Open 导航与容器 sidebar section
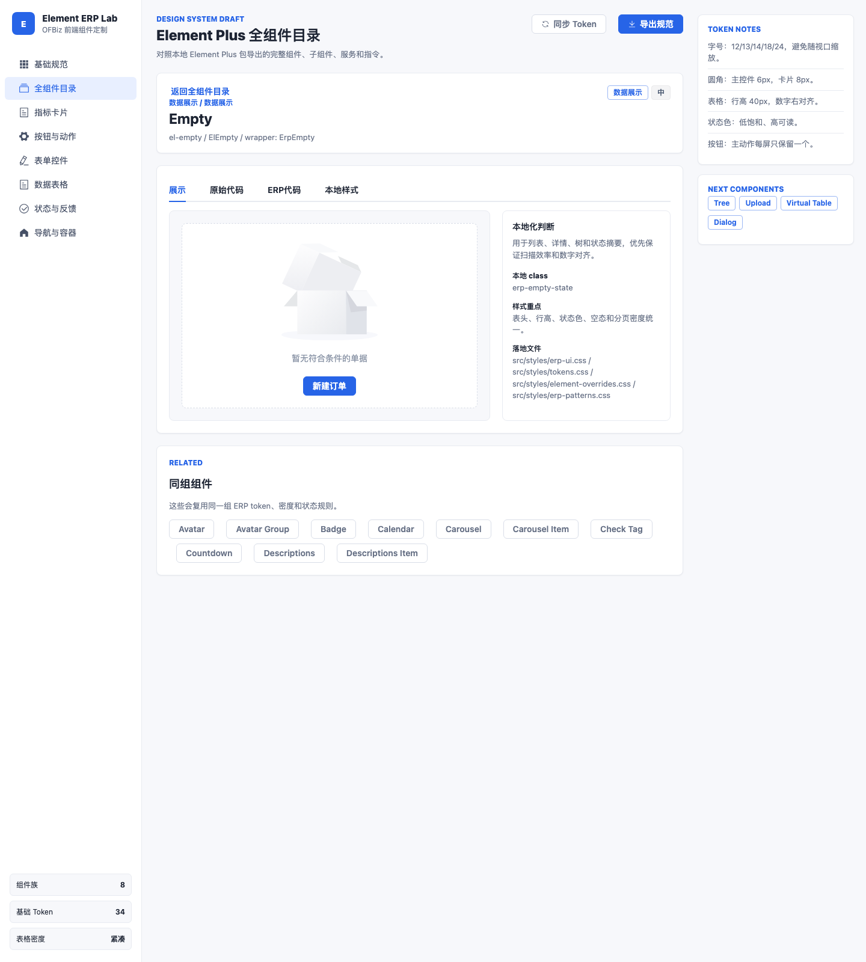This screenshot has height=962, width=866. pyautogui.click(x=70, y=233)
